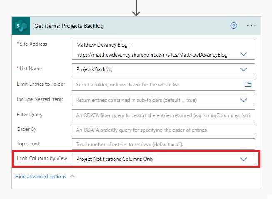Open the three-dot action menu

251,26
